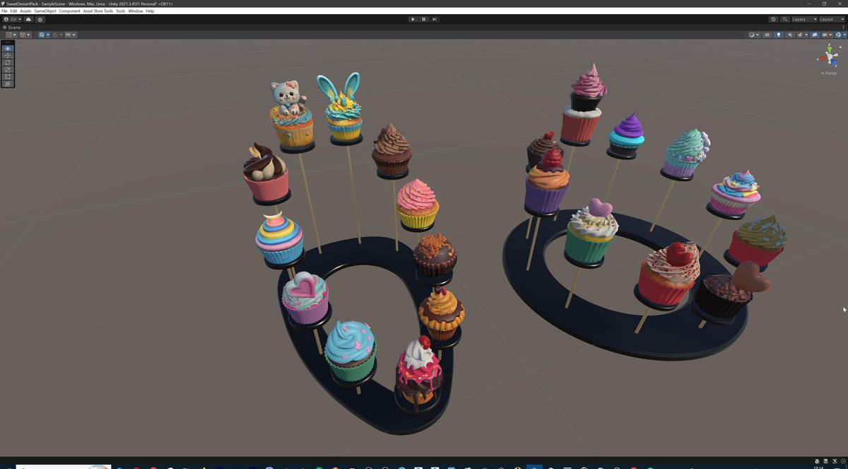Open the scene camera settings icon
The image size is (848, 469).
[815, 35]
